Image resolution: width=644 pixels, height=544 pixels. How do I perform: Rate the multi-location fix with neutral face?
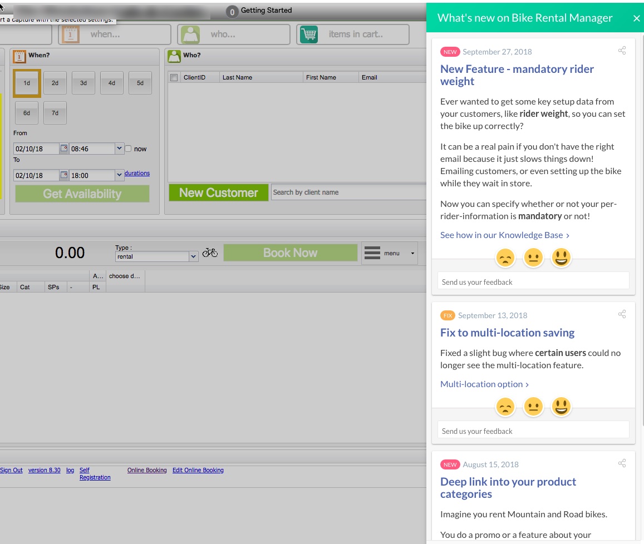pos(533,407)
